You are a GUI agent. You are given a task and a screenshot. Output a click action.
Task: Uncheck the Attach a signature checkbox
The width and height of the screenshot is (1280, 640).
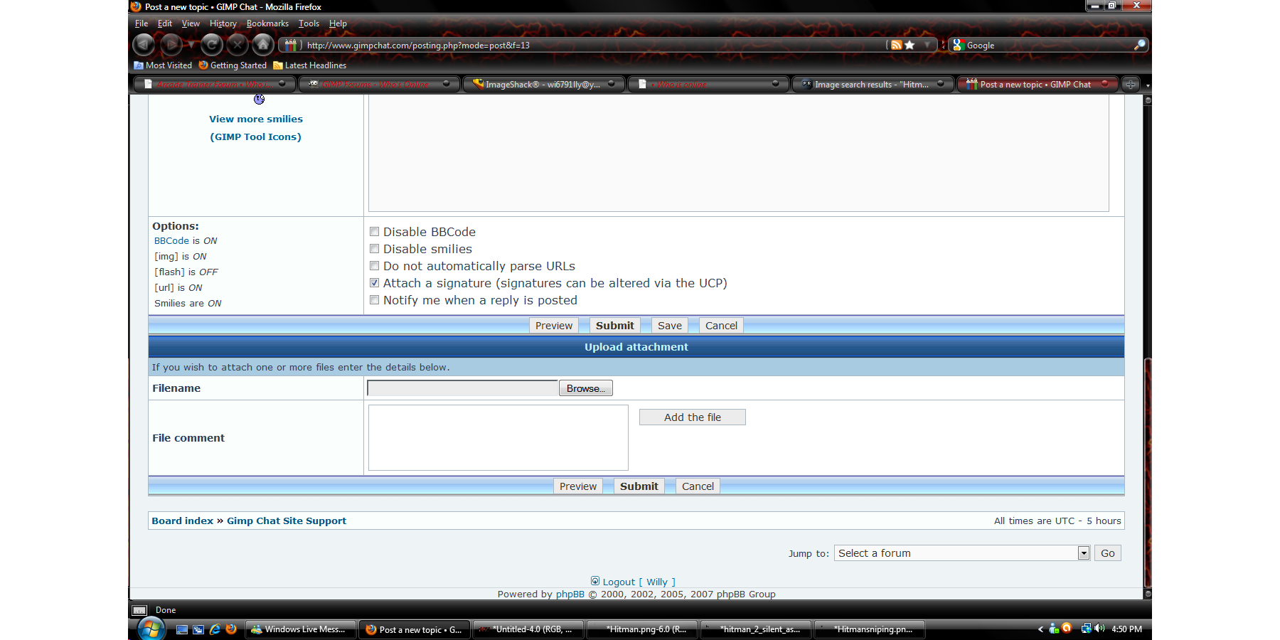point(374,283)
